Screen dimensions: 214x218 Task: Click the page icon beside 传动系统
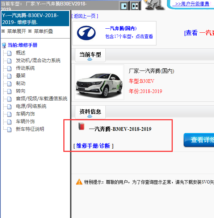click(x=9, y=68)
